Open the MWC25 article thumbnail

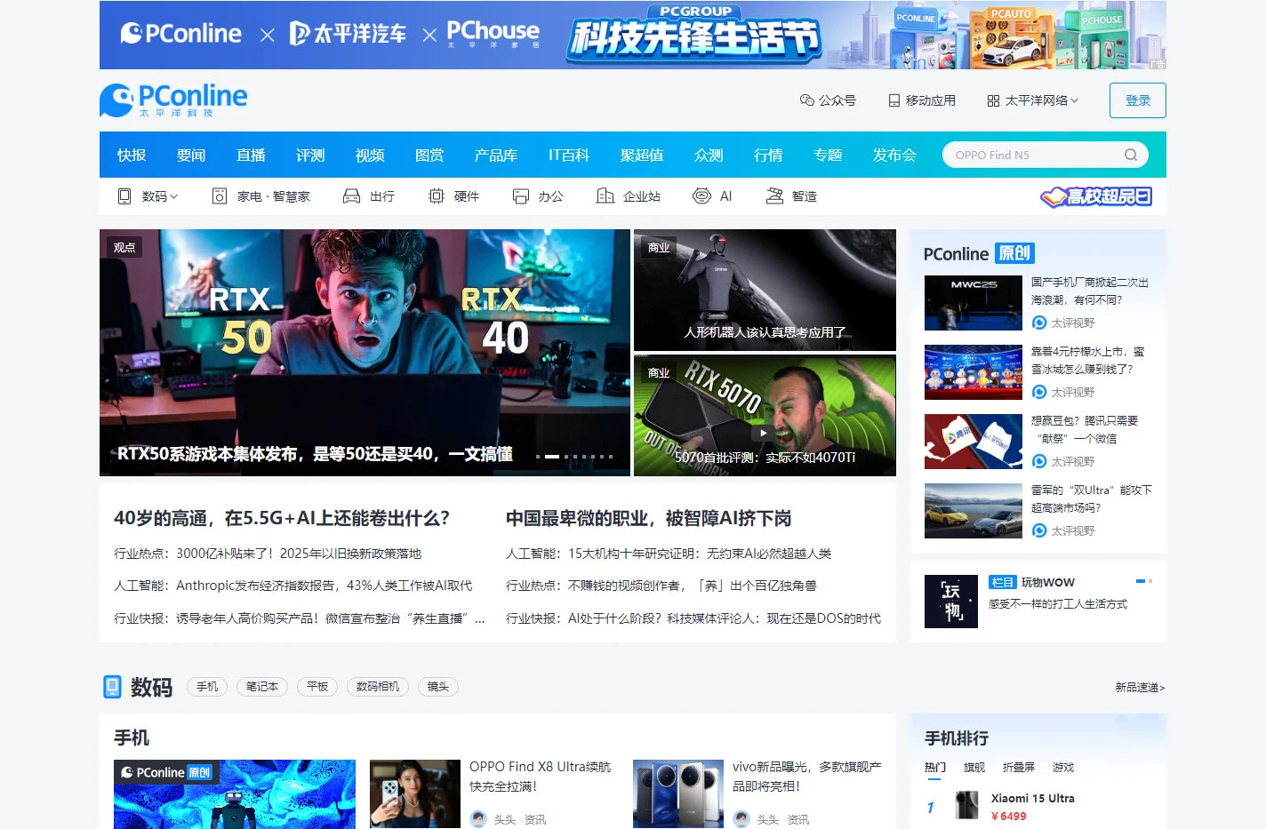tap(974, 303)
